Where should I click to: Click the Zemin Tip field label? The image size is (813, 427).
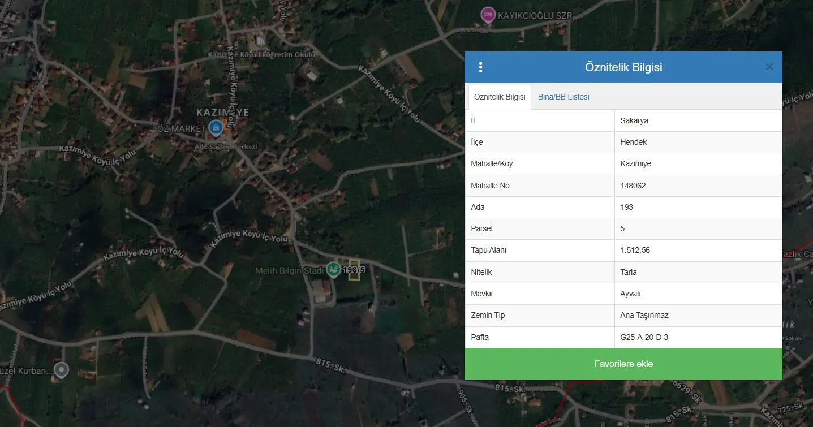488,316
